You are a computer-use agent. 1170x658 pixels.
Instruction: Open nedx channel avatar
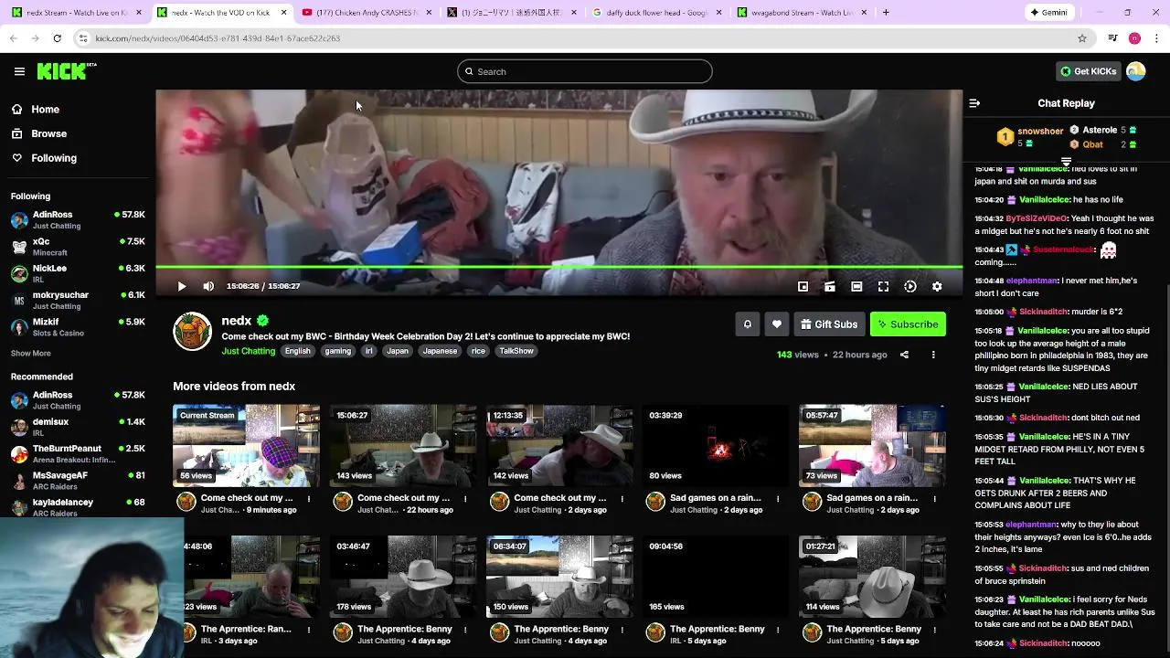point(192,332)
